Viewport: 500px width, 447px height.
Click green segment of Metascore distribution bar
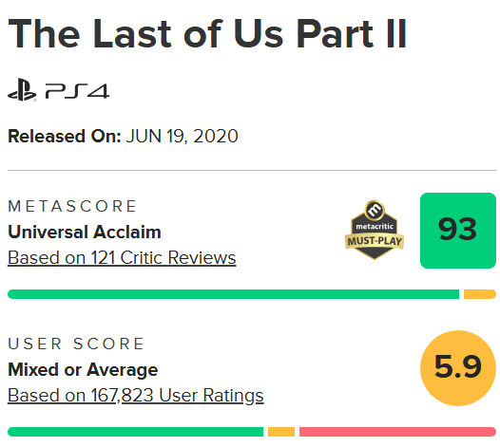(x=234, y=294)
